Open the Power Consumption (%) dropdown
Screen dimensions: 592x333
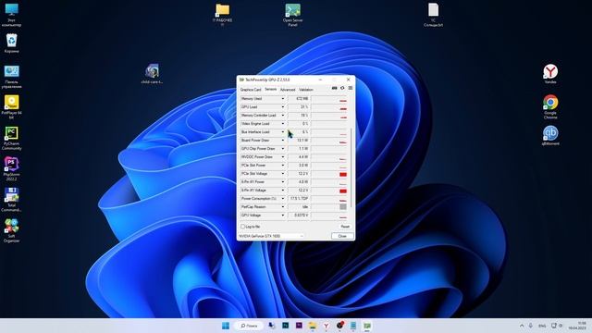283,199
